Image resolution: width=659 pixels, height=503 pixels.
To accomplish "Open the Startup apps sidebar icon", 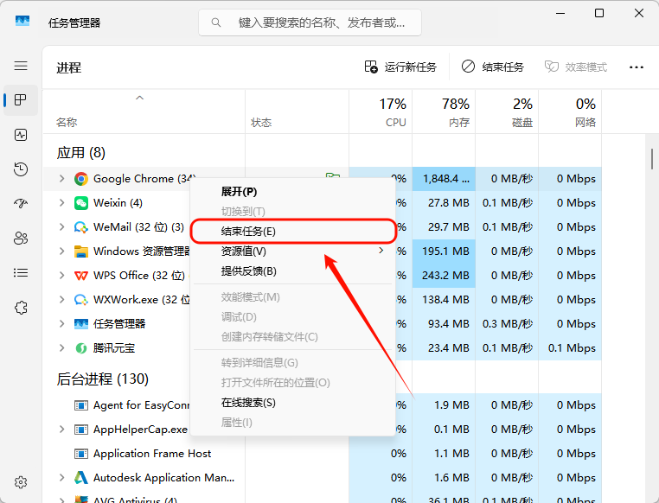I will click(x=21, y=204).
